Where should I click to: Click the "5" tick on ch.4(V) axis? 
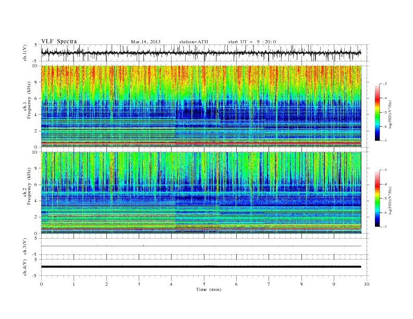pyautogui.click(x=36, y=260)
